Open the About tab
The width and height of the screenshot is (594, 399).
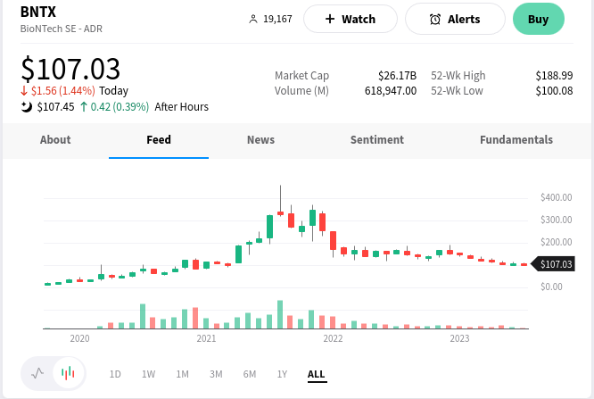click(55, 140)
